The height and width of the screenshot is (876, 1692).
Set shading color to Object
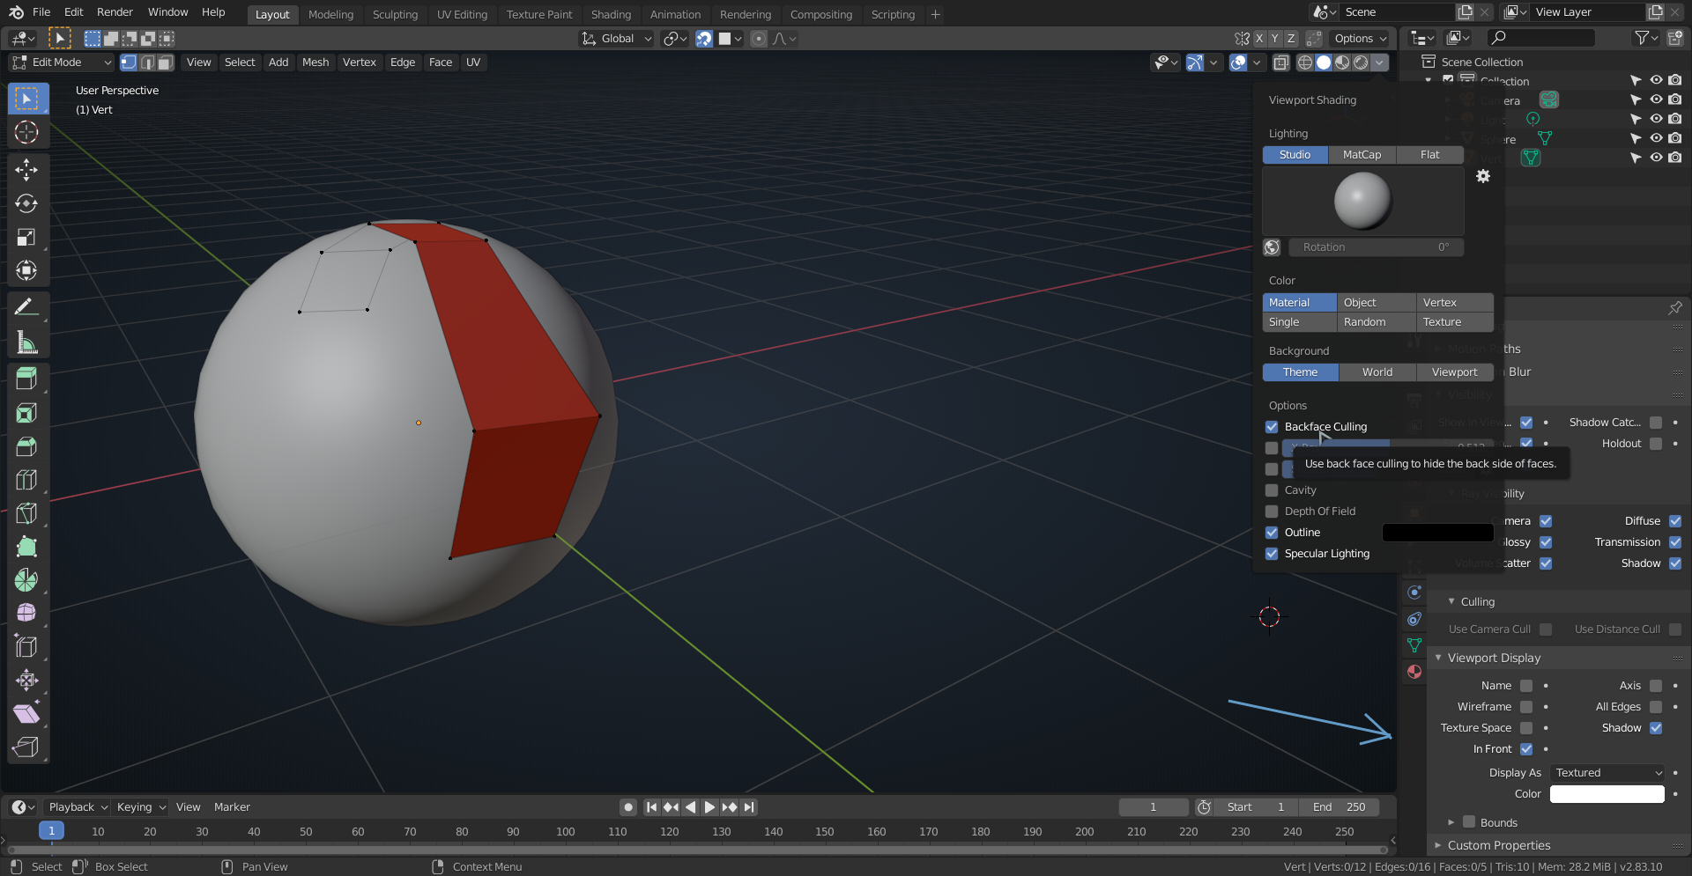click(x=1377, y=303)
